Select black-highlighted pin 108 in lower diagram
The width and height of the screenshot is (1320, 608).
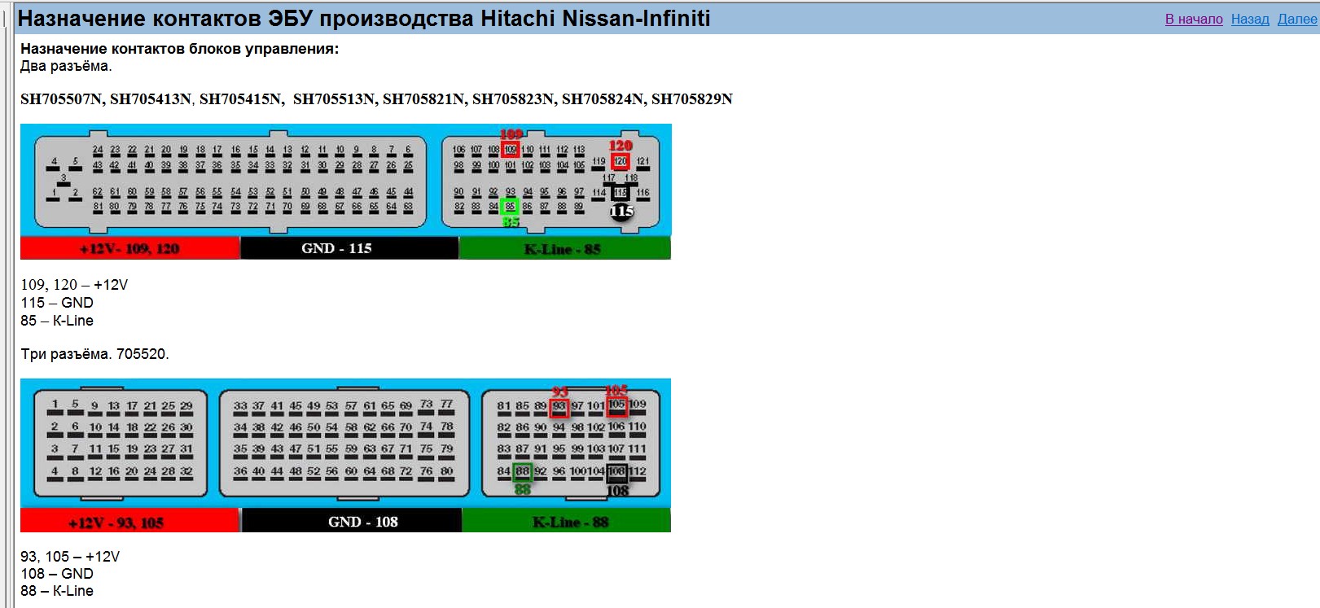click(616, 471)
